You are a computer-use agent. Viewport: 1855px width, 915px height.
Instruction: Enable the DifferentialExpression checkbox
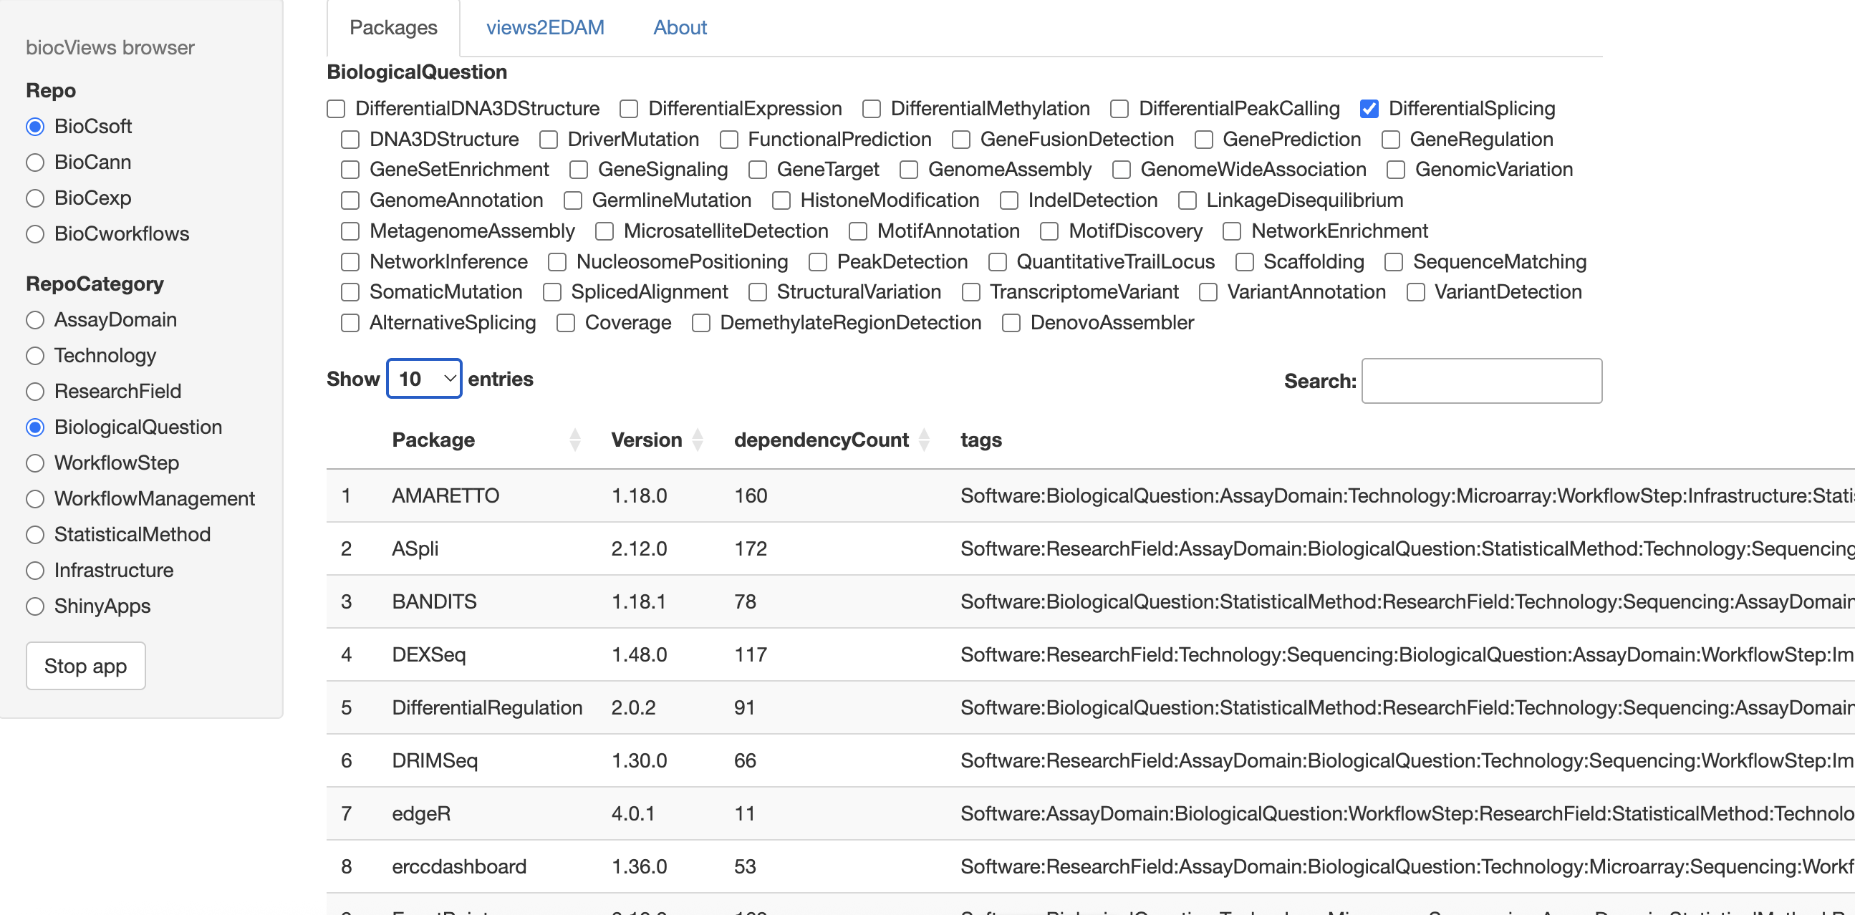click(x=629, y=109)
